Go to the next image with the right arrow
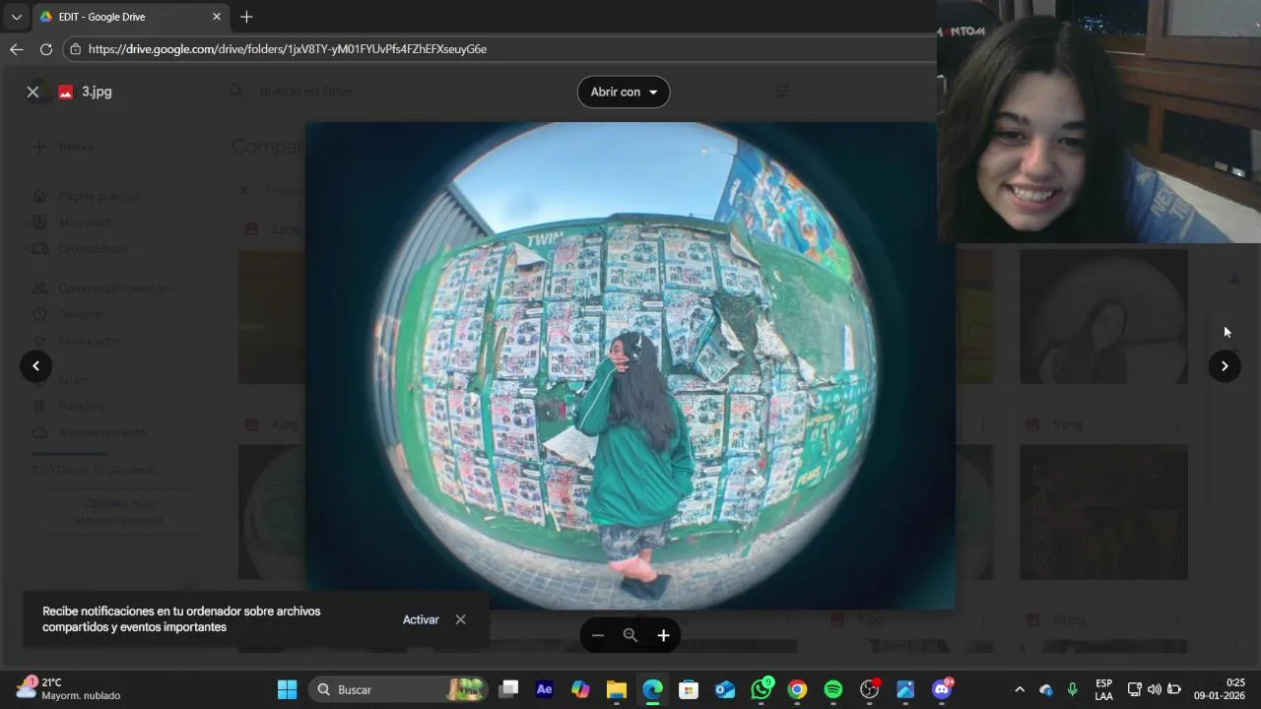Screen dimensions: 1261x709 coord(1225,366)
